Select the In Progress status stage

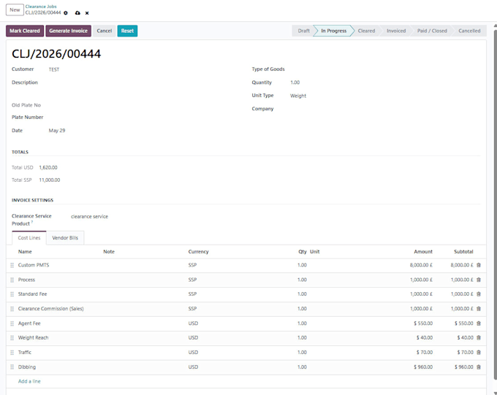[x=333, y=31]
